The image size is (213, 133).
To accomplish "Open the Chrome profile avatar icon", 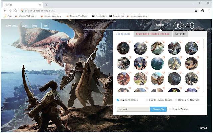I will (x=203, y=11).
